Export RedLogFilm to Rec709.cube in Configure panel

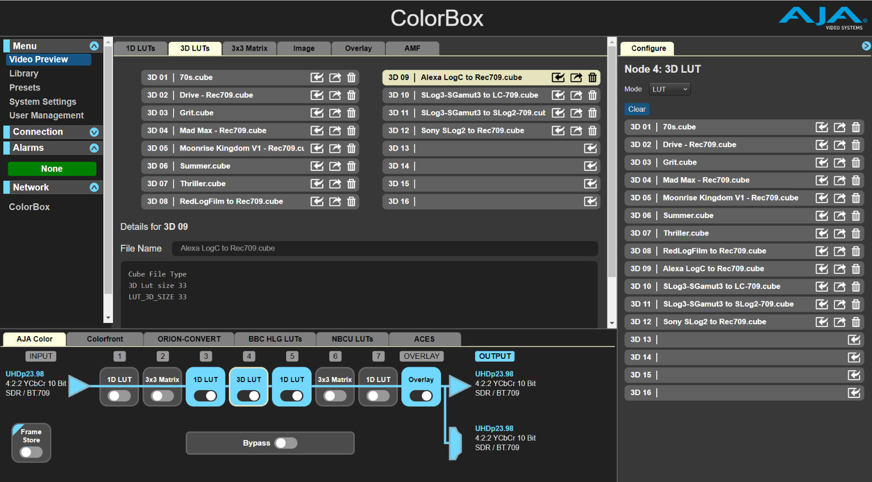[x=839, y=251]
